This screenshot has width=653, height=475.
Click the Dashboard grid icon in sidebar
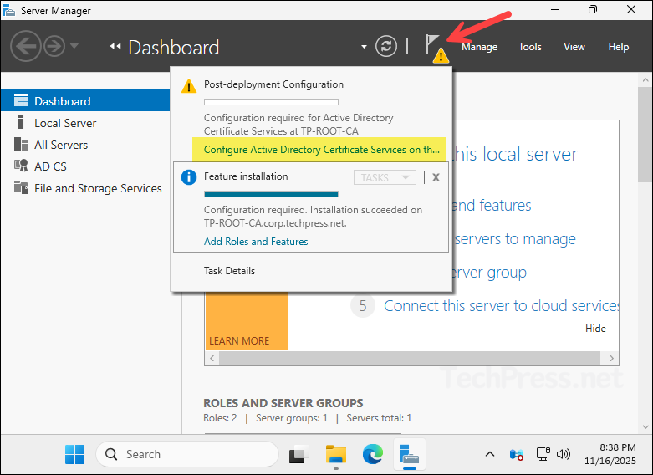click(21, 100)
